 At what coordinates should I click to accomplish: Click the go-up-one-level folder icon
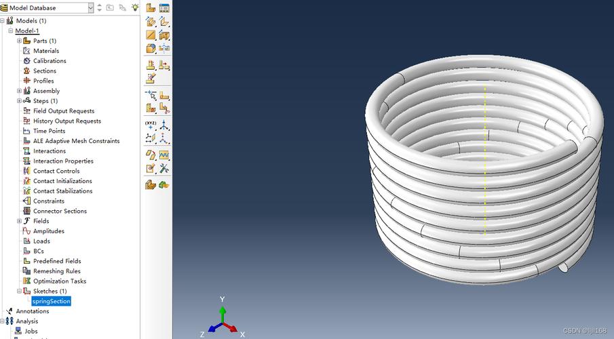pyautogui.click(x=110, y=7)
